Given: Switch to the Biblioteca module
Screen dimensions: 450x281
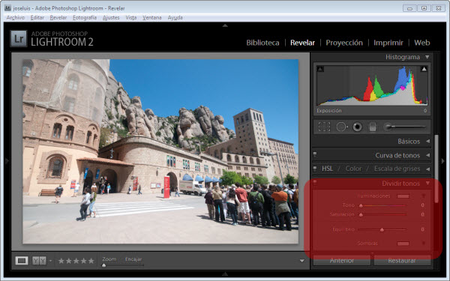Looking at the screenshot, I should 262,43.
